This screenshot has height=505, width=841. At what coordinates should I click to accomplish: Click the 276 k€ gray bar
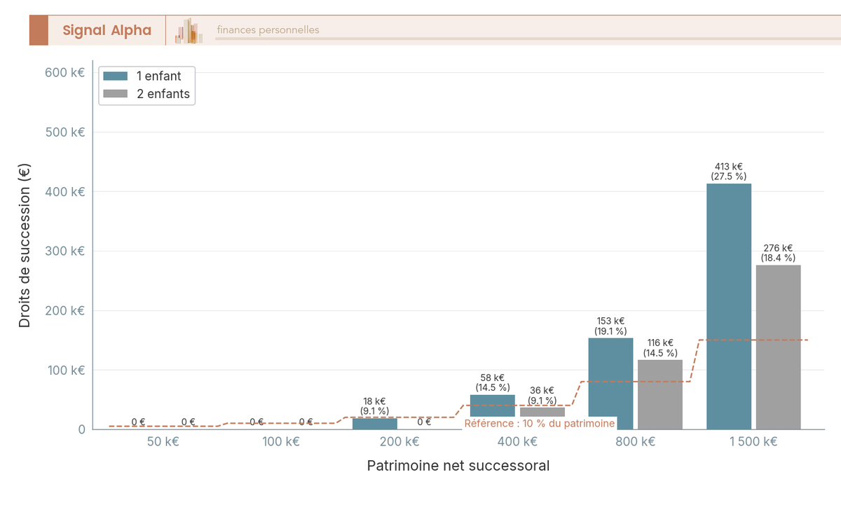click(778, 347)
